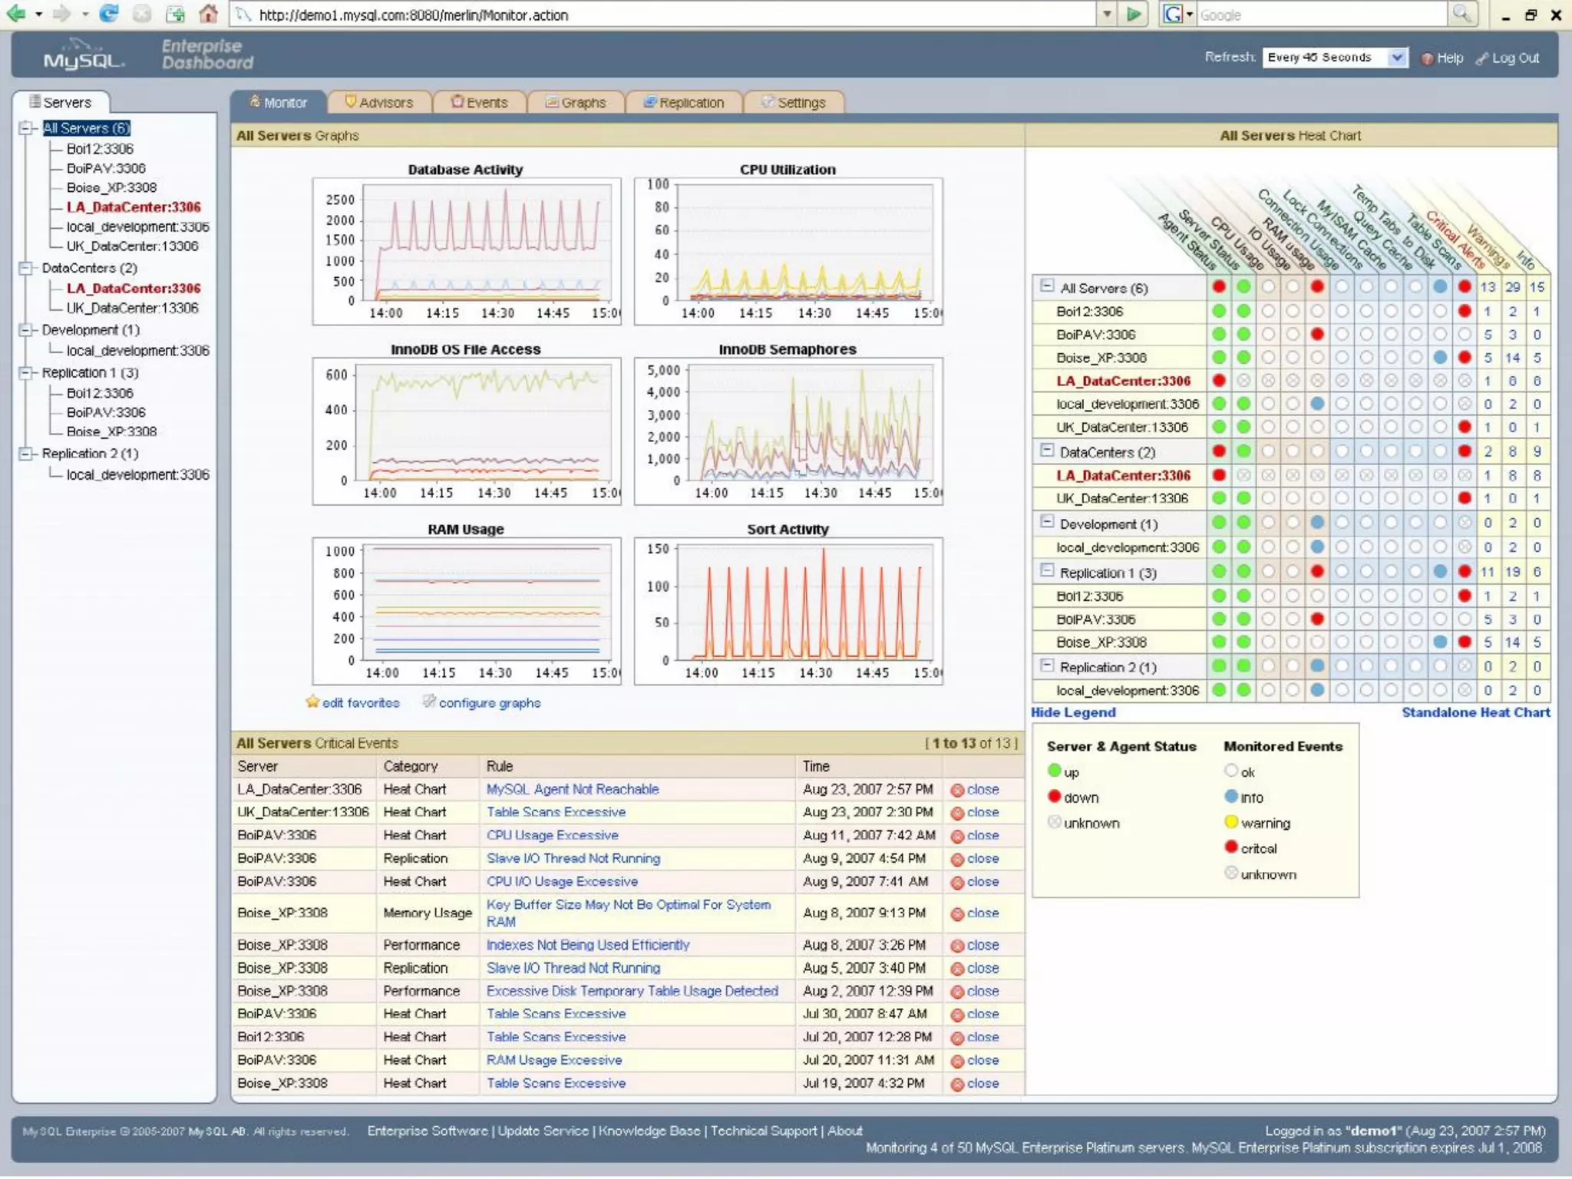Screen dimensions: 1572x1179
Task: Collapse Replication 2 (1) in server tree
Action: pos(26,454)
